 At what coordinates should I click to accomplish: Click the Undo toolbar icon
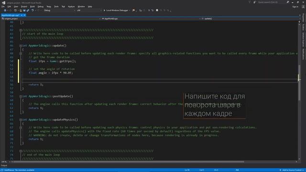click(x=33, y=11)
